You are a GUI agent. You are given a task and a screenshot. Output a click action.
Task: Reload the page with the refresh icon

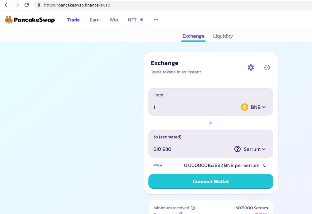coord(27,5)
